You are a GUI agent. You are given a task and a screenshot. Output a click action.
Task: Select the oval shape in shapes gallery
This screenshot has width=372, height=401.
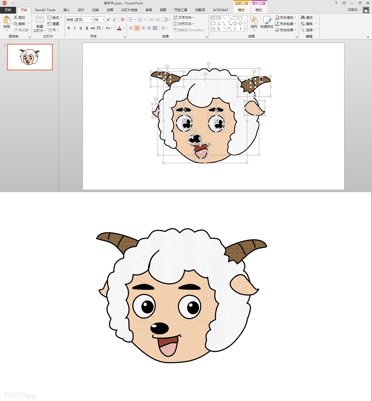tap(240, 18)
